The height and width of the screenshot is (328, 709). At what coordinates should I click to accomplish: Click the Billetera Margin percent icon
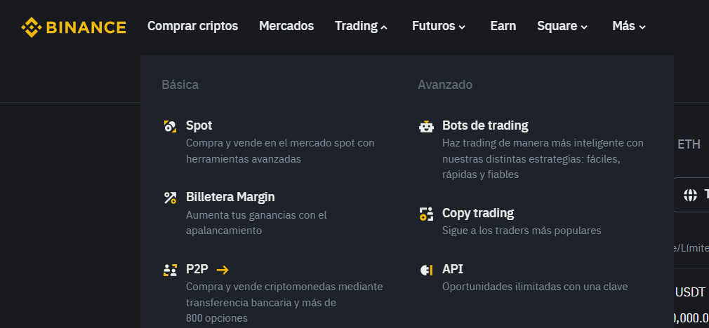tap(170, 198)
